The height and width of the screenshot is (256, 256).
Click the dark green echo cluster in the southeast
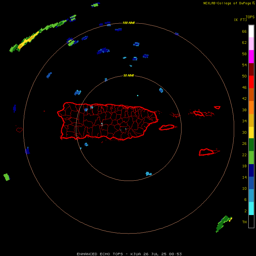(223, 224)
